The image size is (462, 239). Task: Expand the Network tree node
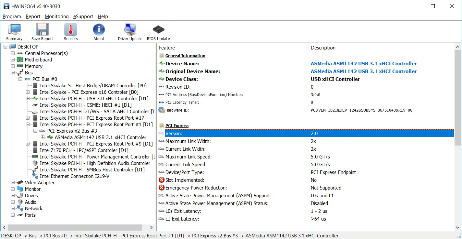point(13,209)
